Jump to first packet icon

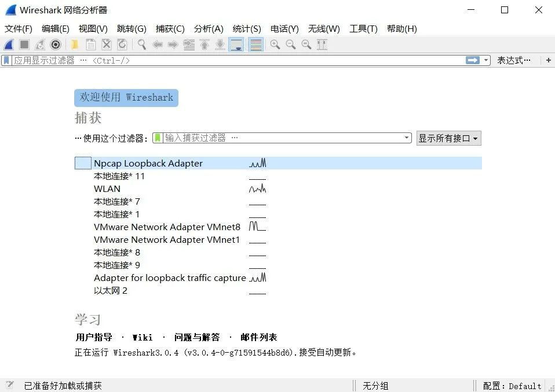[205, 45]
